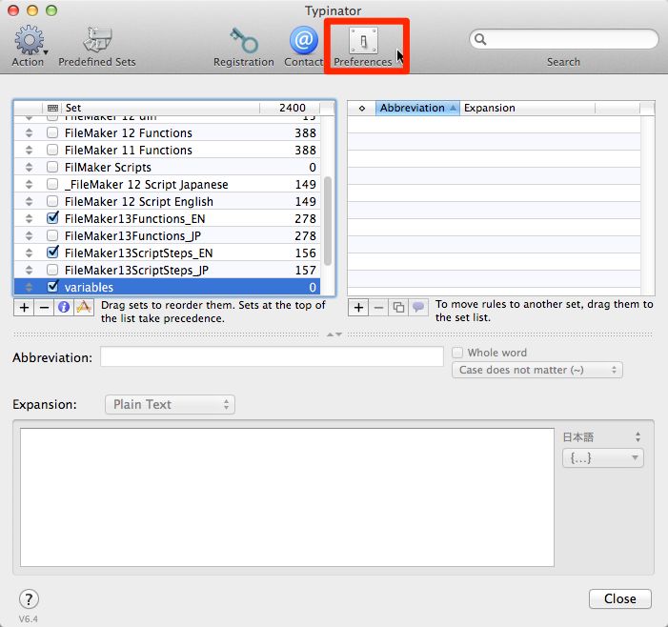Select the FilMaker Scripts set
The height and width of the screenshot is (627, 668).
[167, 167]
